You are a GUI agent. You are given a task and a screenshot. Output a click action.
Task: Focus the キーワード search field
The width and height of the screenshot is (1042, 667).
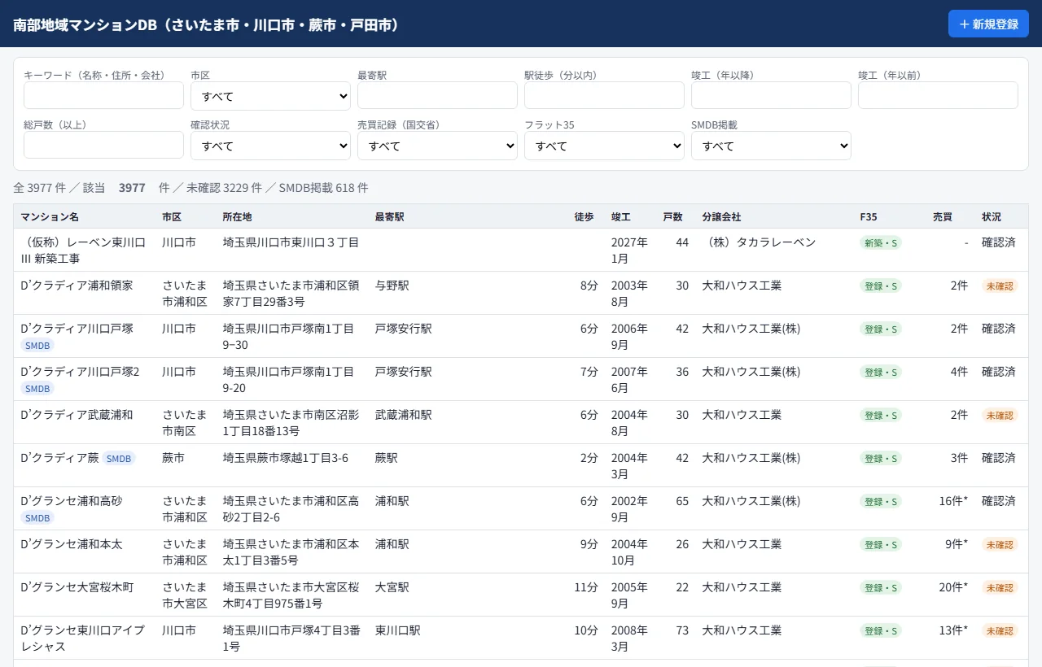pyautogui.click(x=104, y=95)
